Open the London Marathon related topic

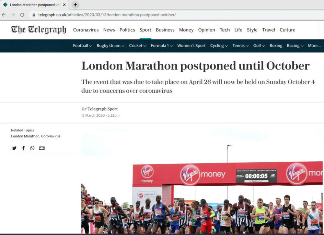(25, 136)
